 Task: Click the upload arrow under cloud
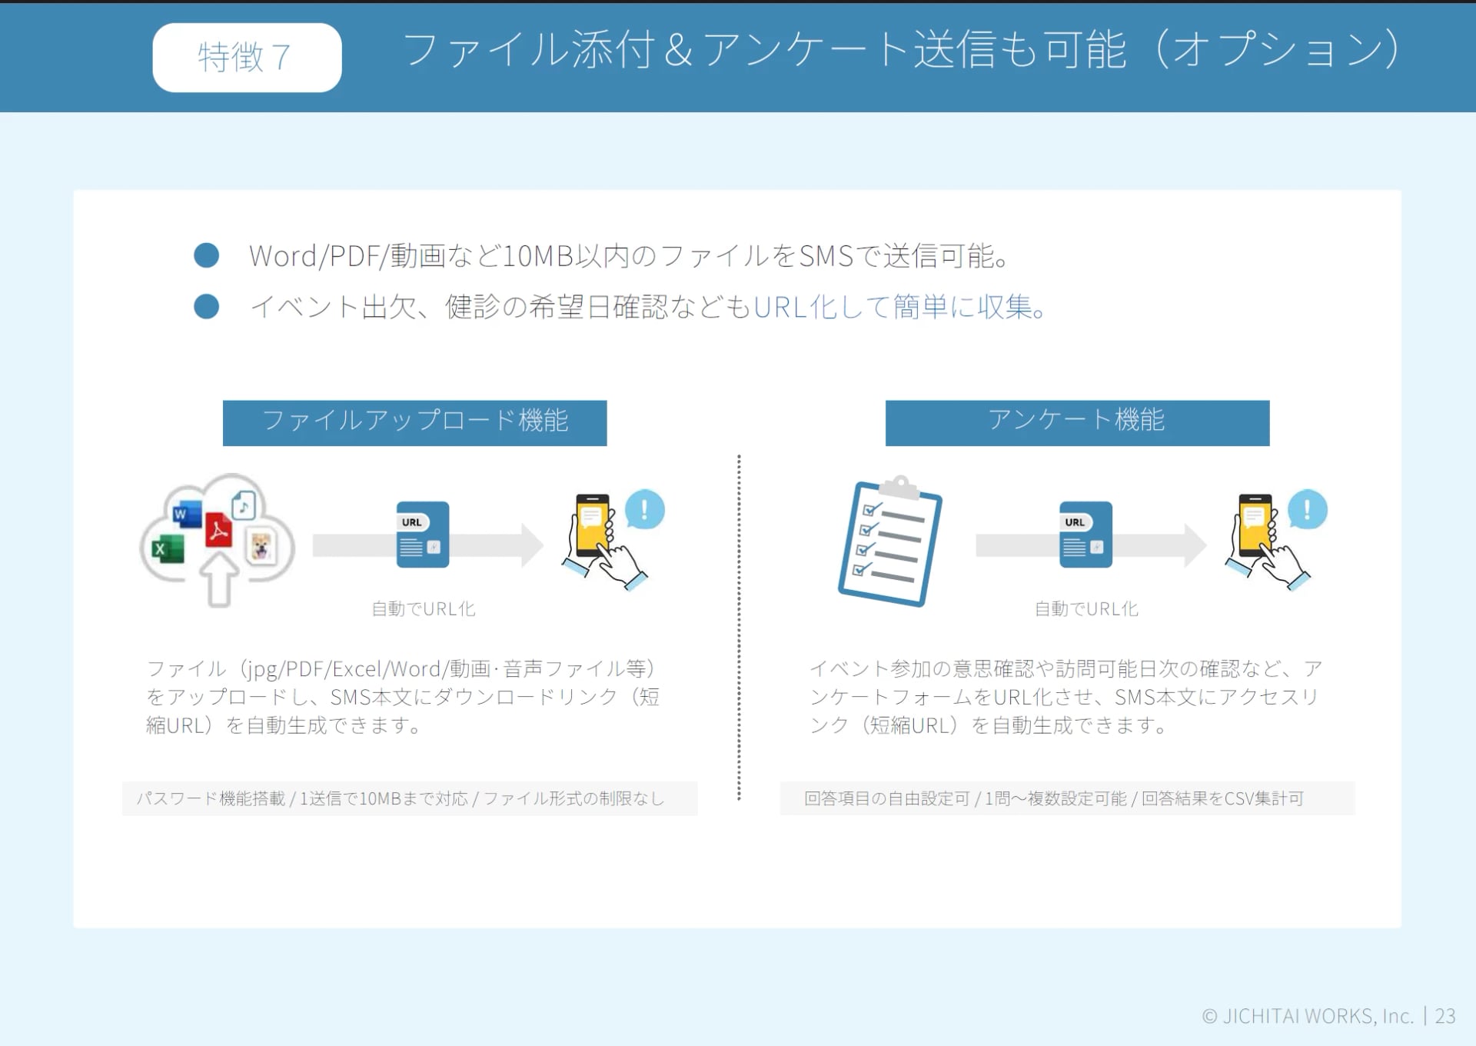point(219,581)
